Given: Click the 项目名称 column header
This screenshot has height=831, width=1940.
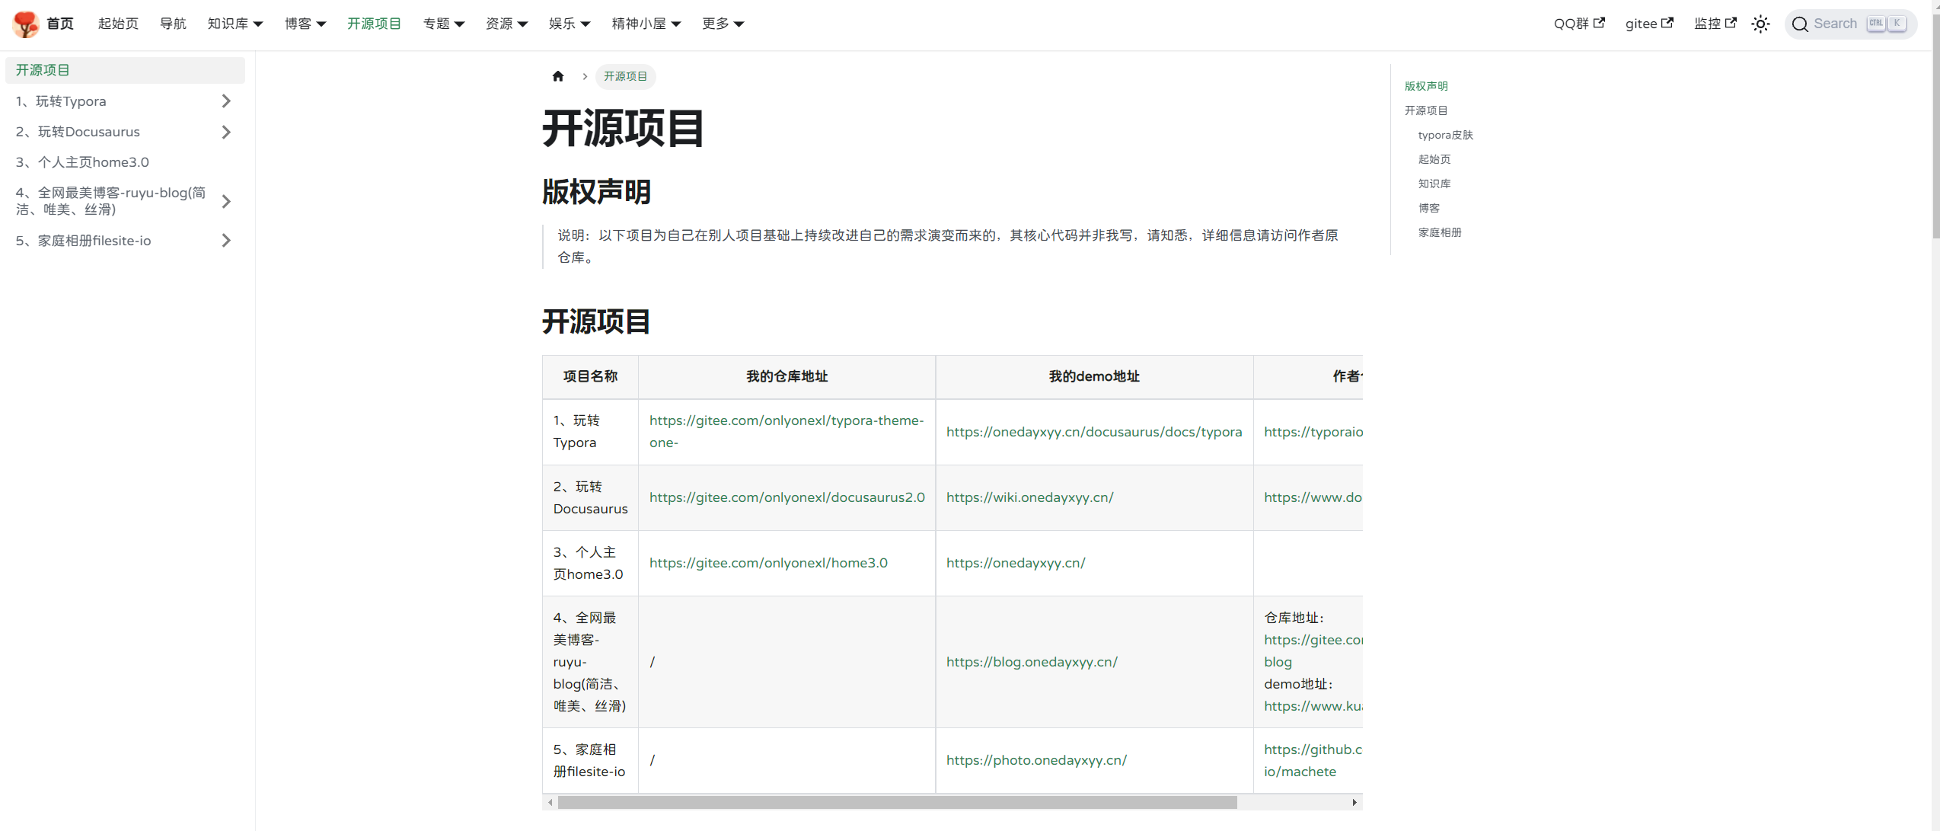Looking at the screenshot, I should (x=590, y=376).
